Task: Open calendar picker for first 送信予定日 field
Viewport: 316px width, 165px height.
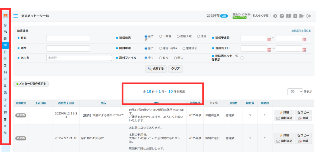Action: [269, 39]
